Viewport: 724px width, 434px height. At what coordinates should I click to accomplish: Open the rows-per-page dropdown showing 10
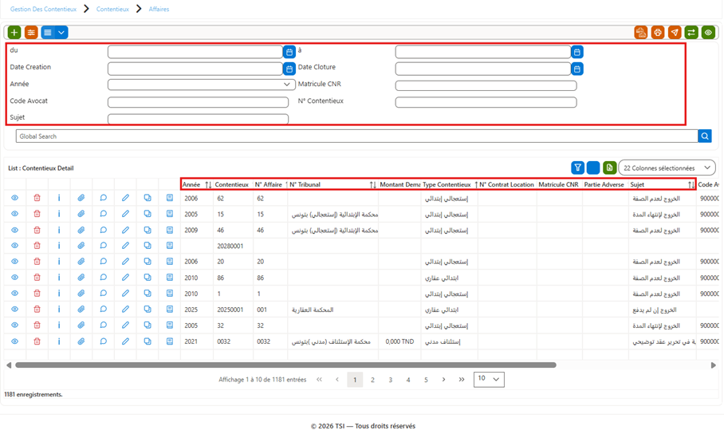click(489, 379)
